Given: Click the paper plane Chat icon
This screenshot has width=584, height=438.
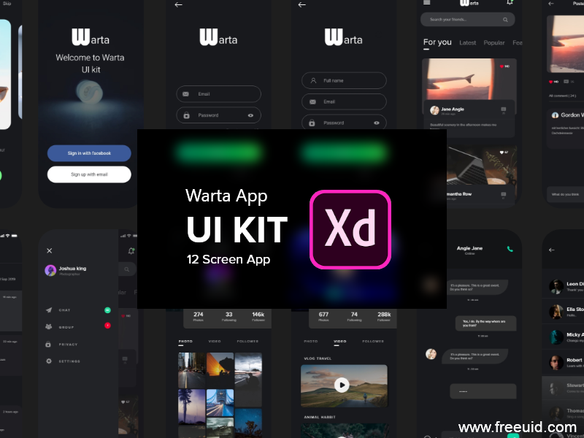Looking at the screenshot, I should [49, 310].
